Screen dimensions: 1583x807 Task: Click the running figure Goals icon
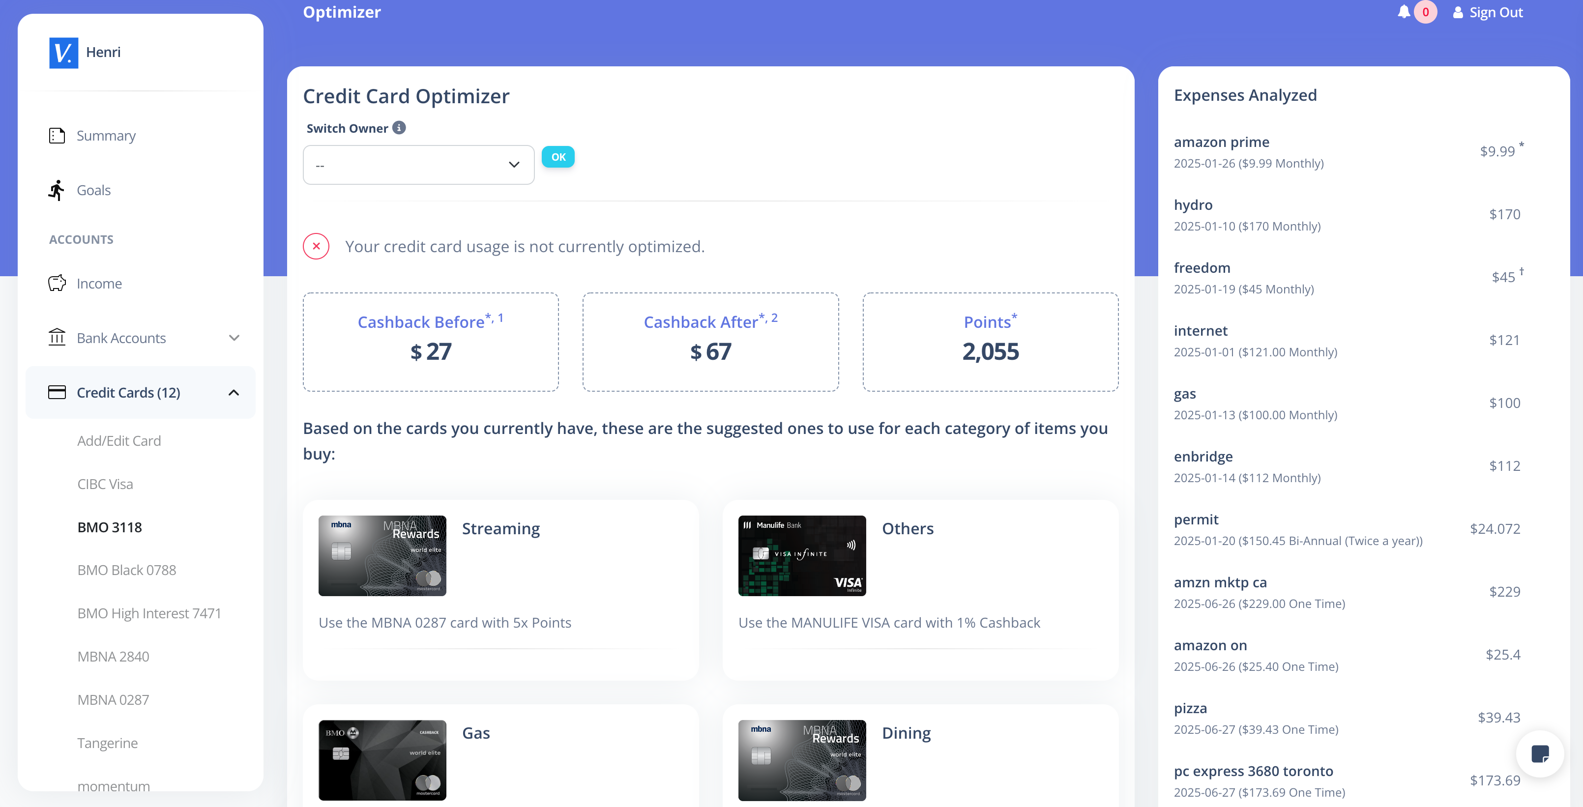[x=57, y=190]
